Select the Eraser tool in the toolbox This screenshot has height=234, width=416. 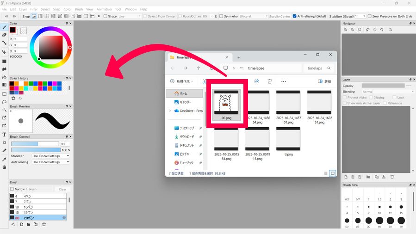[x=4, y=35]
